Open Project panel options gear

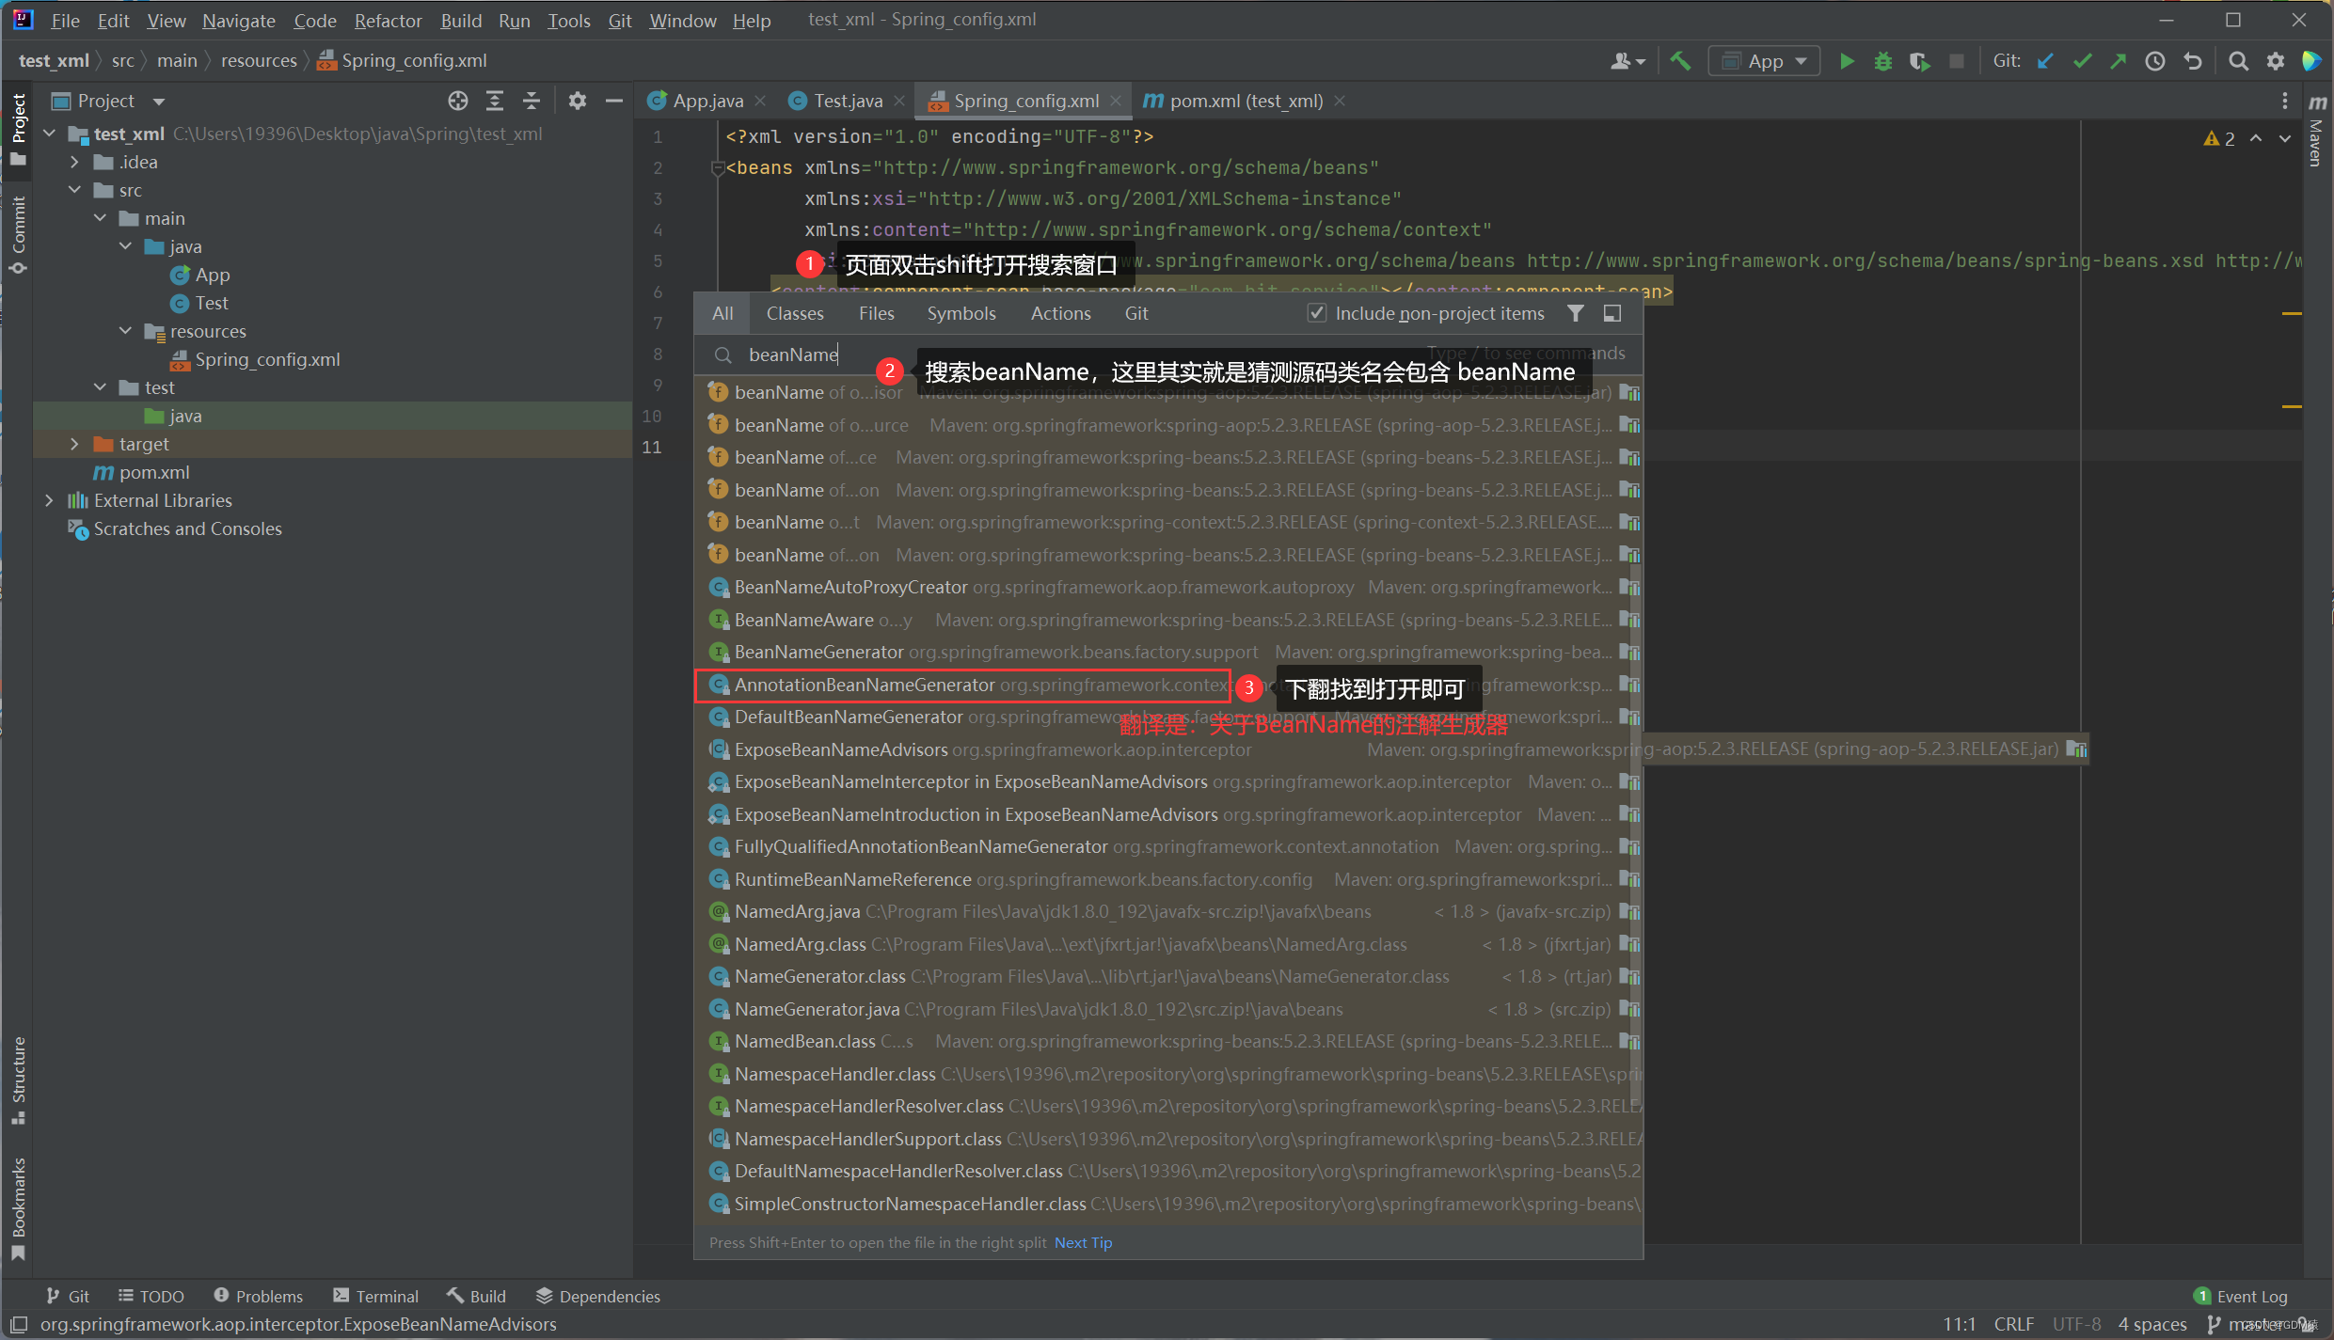pyautogui.click(x=578, y=101)
